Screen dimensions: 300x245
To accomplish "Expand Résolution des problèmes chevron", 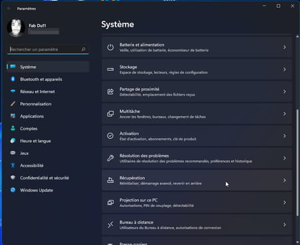I will tap(285, 158).
